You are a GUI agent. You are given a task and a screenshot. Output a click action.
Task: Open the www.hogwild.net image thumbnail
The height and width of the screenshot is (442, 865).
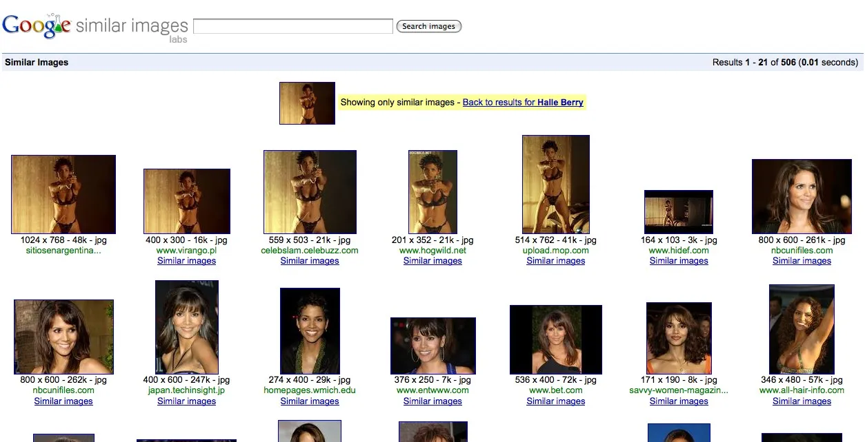pos(432,192)
